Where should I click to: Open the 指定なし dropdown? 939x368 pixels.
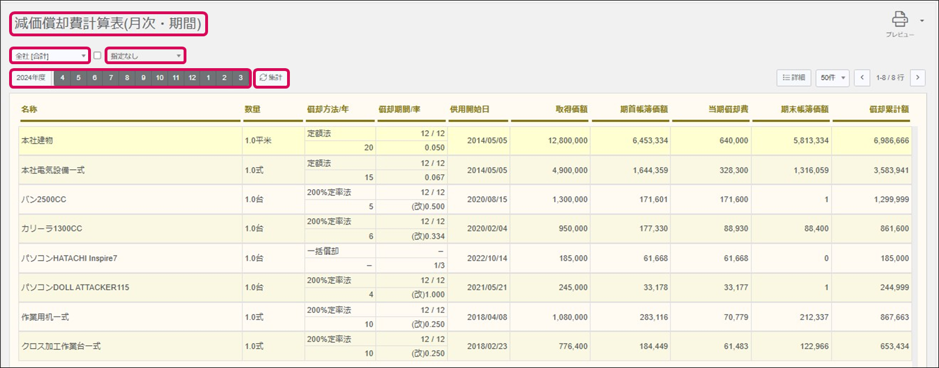[146, 56]
